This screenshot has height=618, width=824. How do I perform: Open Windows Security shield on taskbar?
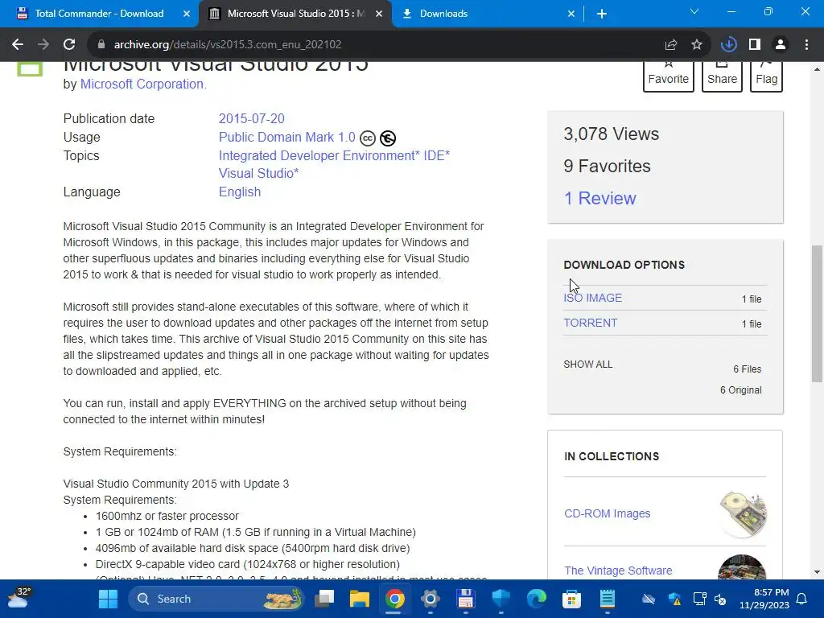[501, 599]
